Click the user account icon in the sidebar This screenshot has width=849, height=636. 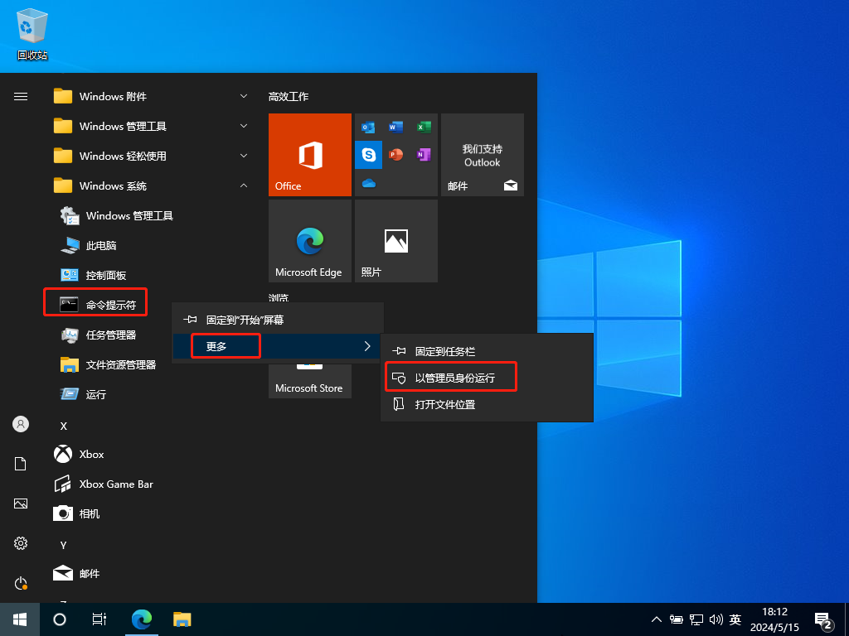coord(21,424)
